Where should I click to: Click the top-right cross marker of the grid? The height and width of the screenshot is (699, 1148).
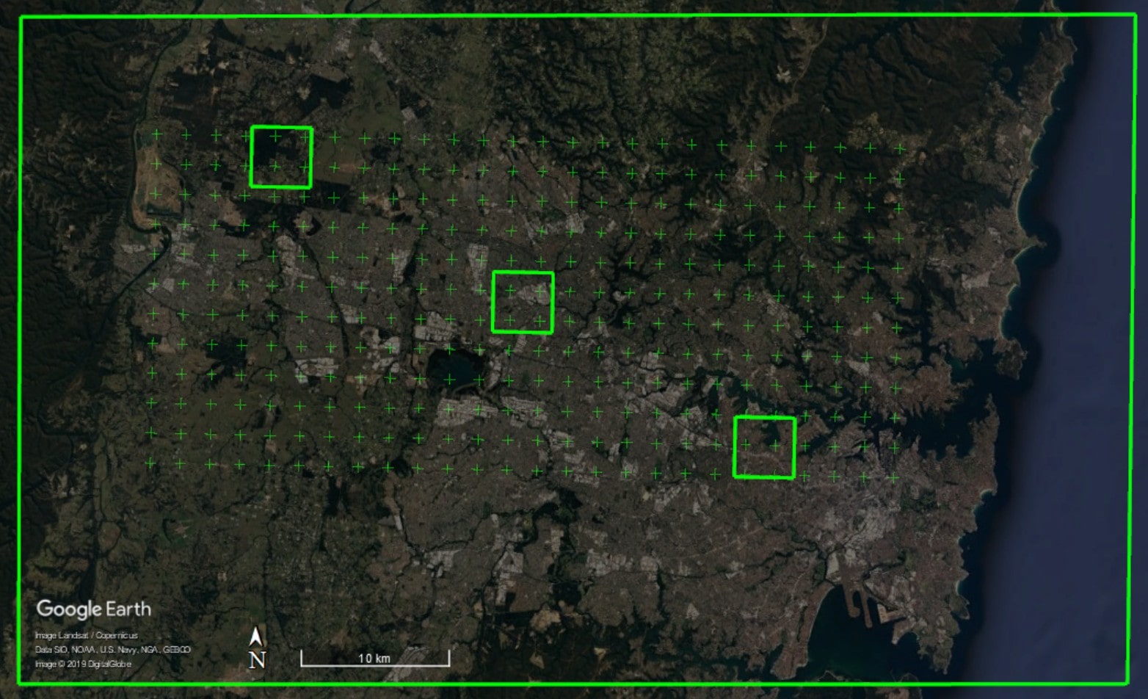899,148
